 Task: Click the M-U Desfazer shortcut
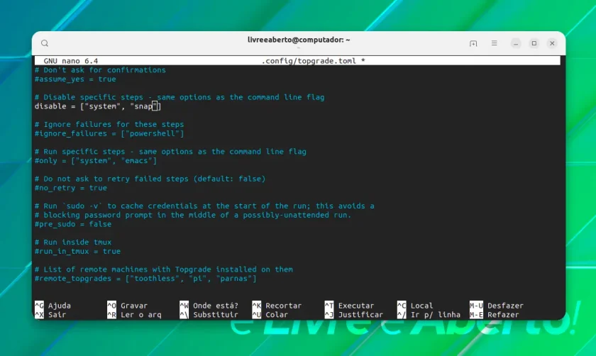(x=497, y=306)
